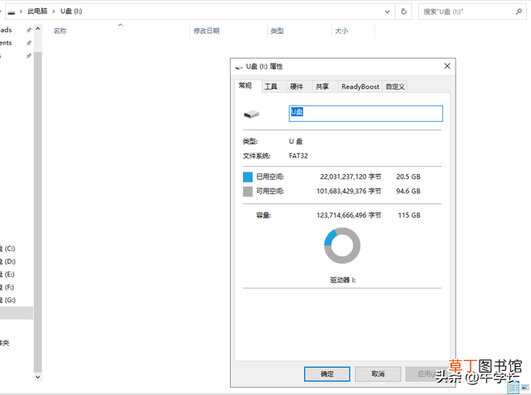Image resolution: width=531 pixels, height=395 pixels.
Task: Click the drive icon beside the label field
Action: tap(251, 115)
